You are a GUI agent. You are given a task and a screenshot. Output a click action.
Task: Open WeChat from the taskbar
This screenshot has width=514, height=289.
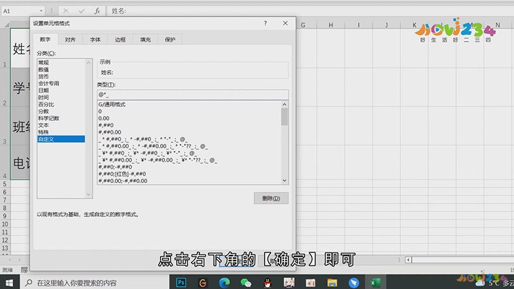(x=246, y=283)
